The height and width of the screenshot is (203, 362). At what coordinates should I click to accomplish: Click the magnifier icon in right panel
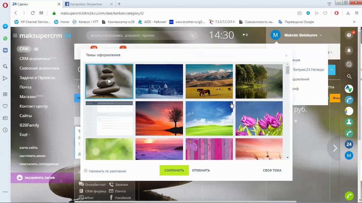click(x=349, y=76)
